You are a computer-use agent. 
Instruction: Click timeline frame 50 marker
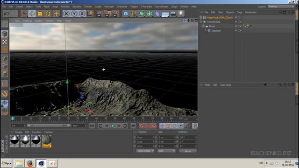[106, 119]
